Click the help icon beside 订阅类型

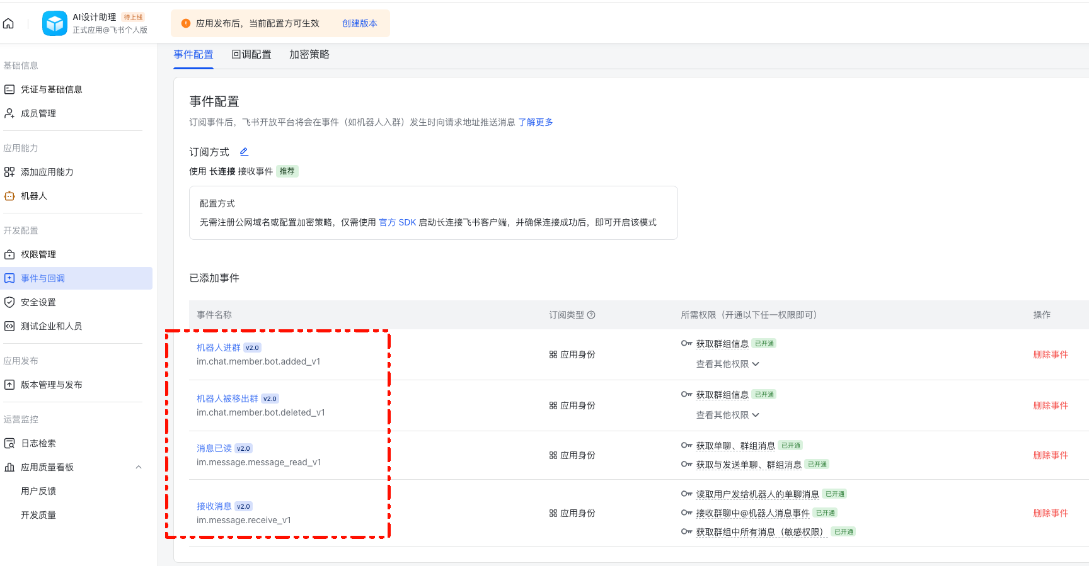(591, 315)
